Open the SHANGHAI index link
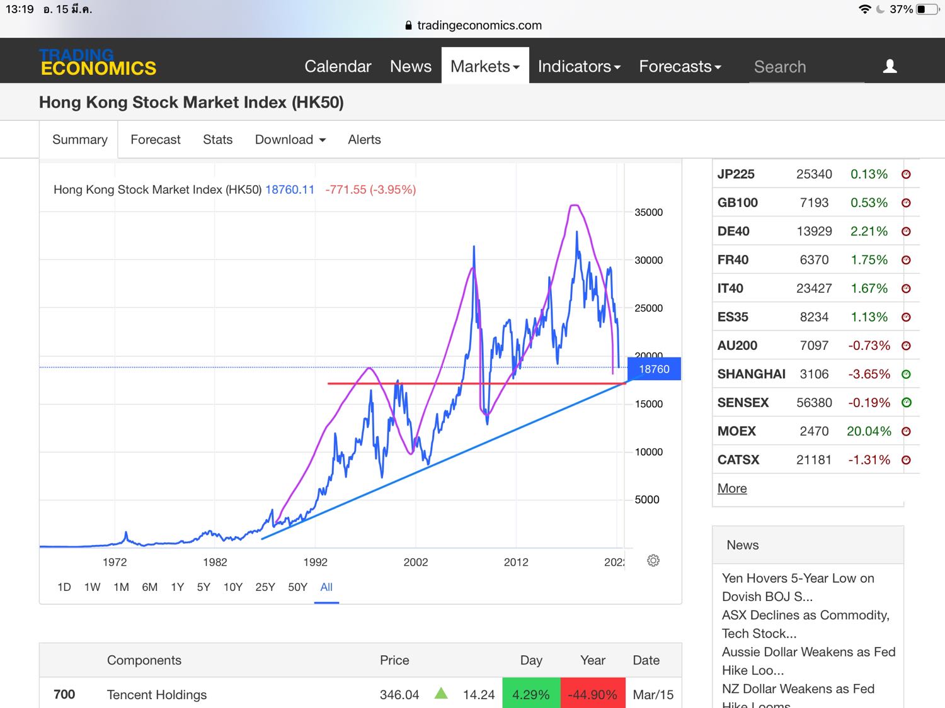Viewport: 945px width, 708px height. [x=752, y=374]
